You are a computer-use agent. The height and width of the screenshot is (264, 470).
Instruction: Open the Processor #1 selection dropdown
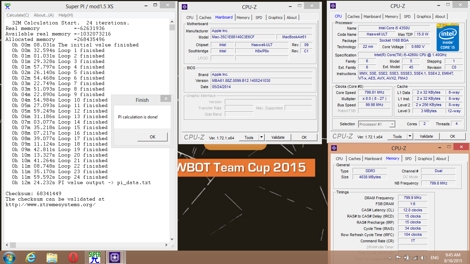pyautogui.click(x=377, y=124)
